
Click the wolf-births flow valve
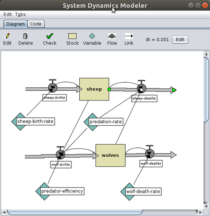(x=60, y=155)
